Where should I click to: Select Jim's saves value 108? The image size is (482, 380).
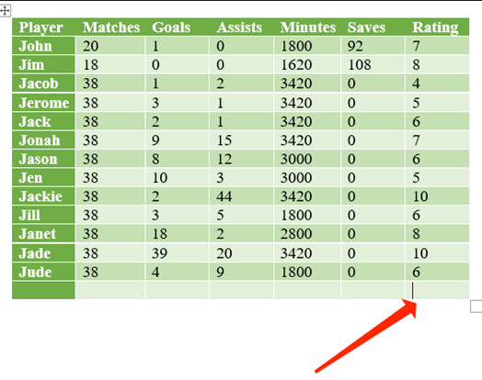click(360, 65)
